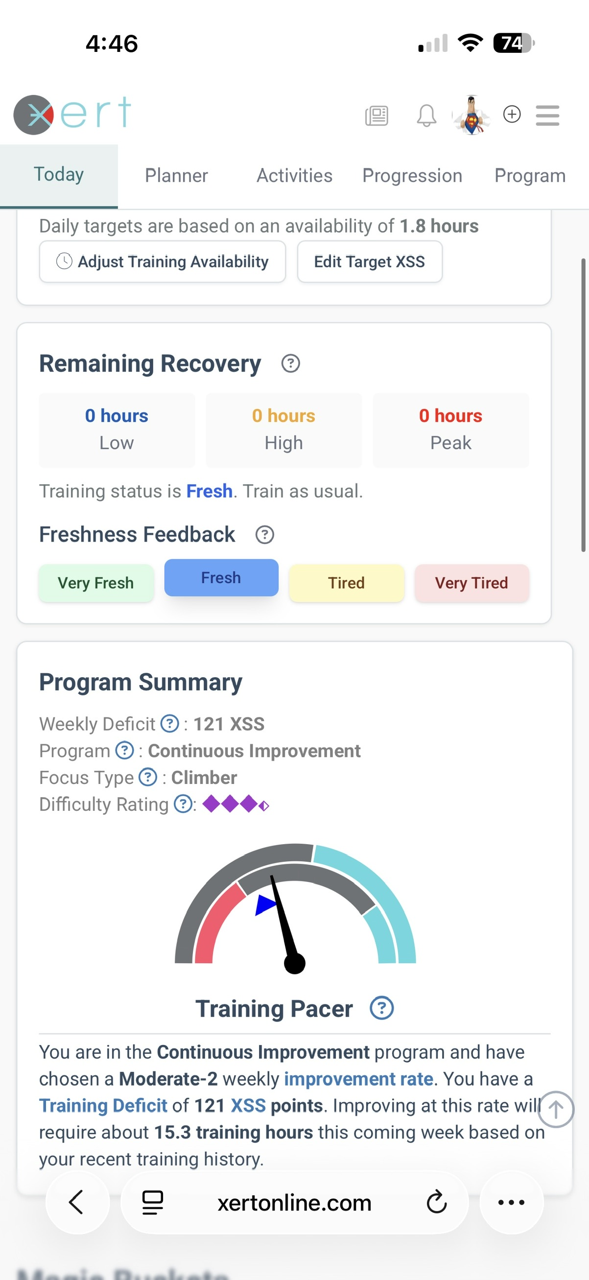Click Adjust Training Availability button
Image resolution: width=589 pixels, height=1280 pixels.
(x=163, y=262)
